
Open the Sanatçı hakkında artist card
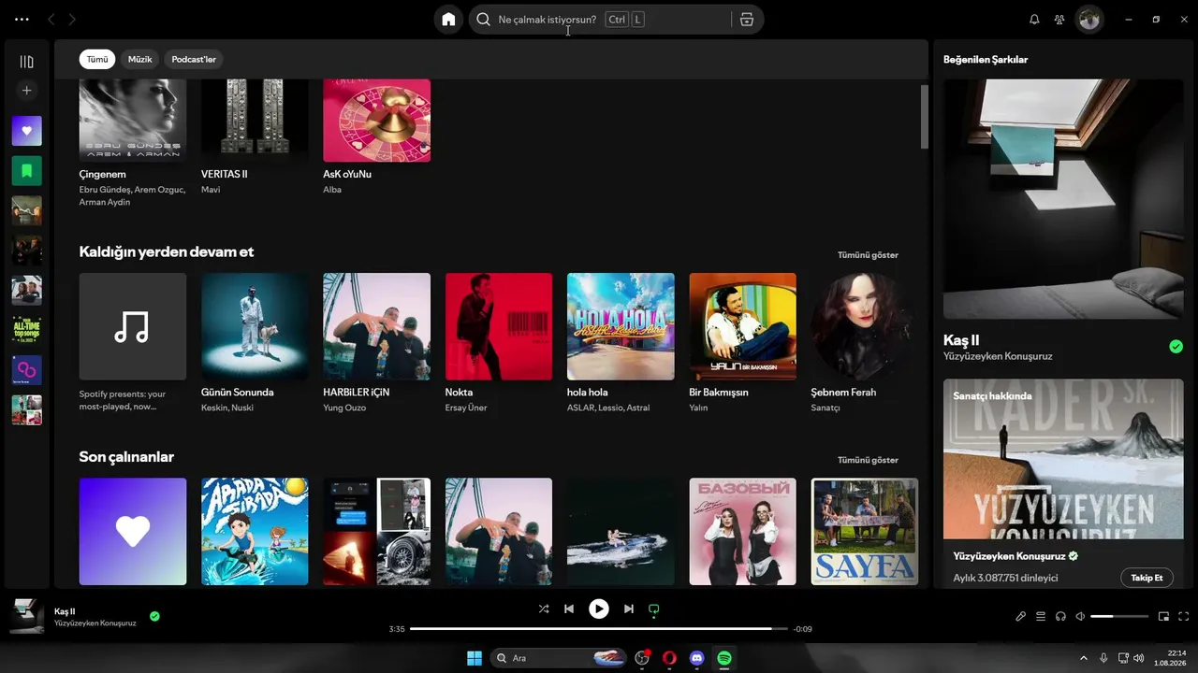click(1063, 483)
